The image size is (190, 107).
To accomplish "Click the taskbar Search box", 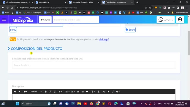I will pos(36,104).
